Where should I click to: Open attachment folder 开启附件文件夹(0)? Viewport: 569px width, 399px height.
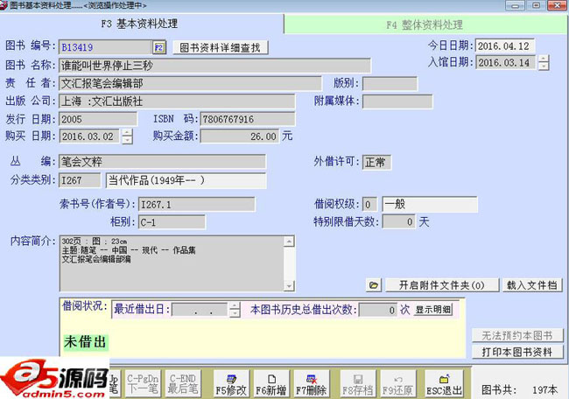441,285
